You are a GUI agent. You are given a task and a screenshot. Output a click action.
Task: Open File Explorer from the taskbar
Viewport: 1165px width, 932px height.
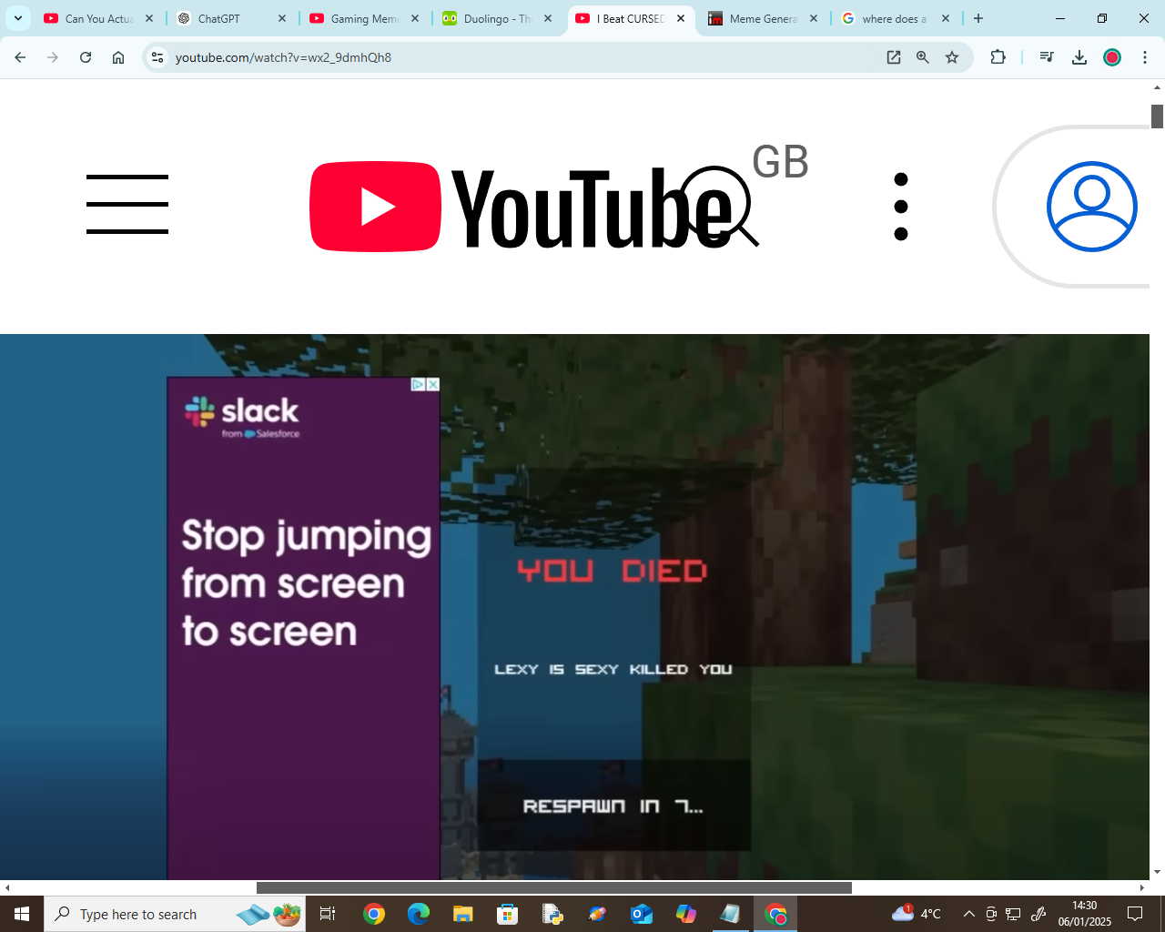tap(463, 914)
